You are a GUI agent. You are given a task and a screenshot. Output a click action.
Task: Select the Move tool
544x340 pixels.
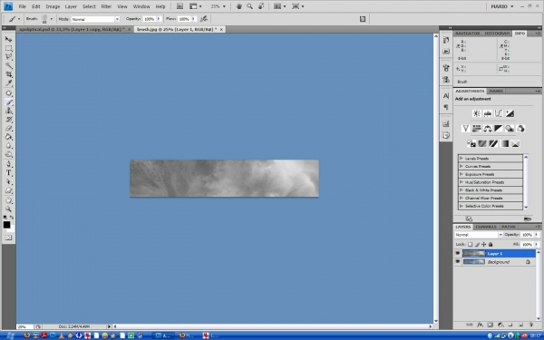8,39
